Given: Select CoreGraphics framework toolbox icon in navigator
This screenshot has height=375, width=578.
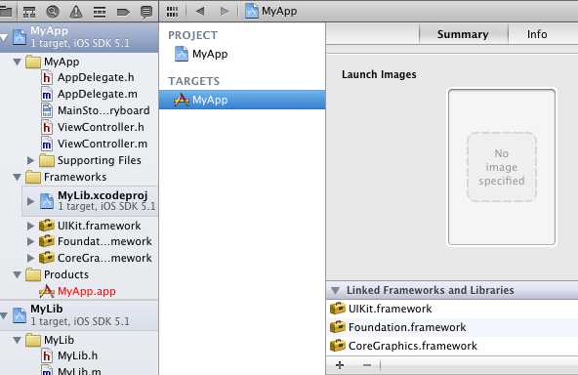Looking at the screenshot, I should [x=47, y=258].
